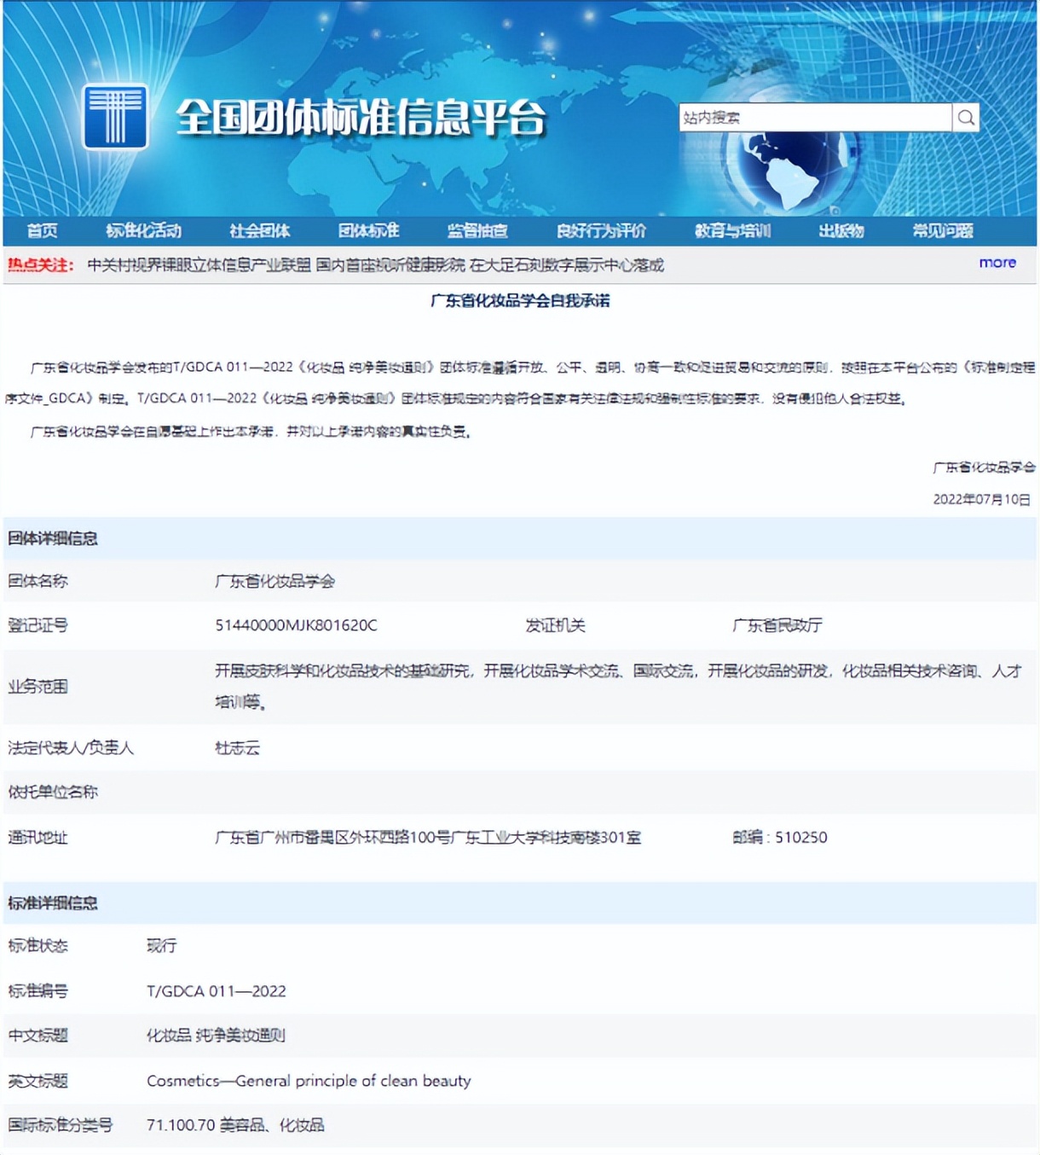Open the 良好行为评价 menu item
The image size is (1040, 1155).
point(601,230)
